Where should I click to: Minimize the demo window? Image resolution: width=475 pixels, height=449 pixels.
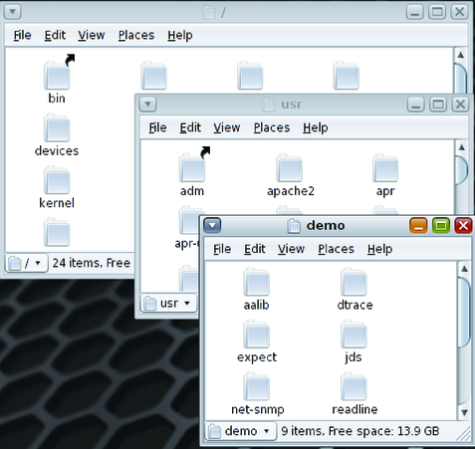[x=418, y=226]
